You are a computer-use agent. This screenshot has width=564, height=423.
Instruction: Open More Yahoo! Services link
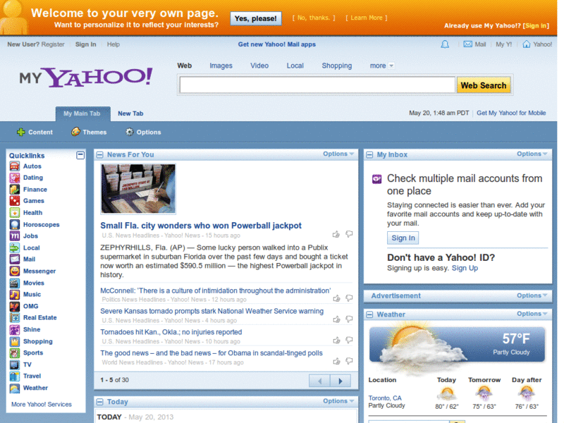coord(42,404)
